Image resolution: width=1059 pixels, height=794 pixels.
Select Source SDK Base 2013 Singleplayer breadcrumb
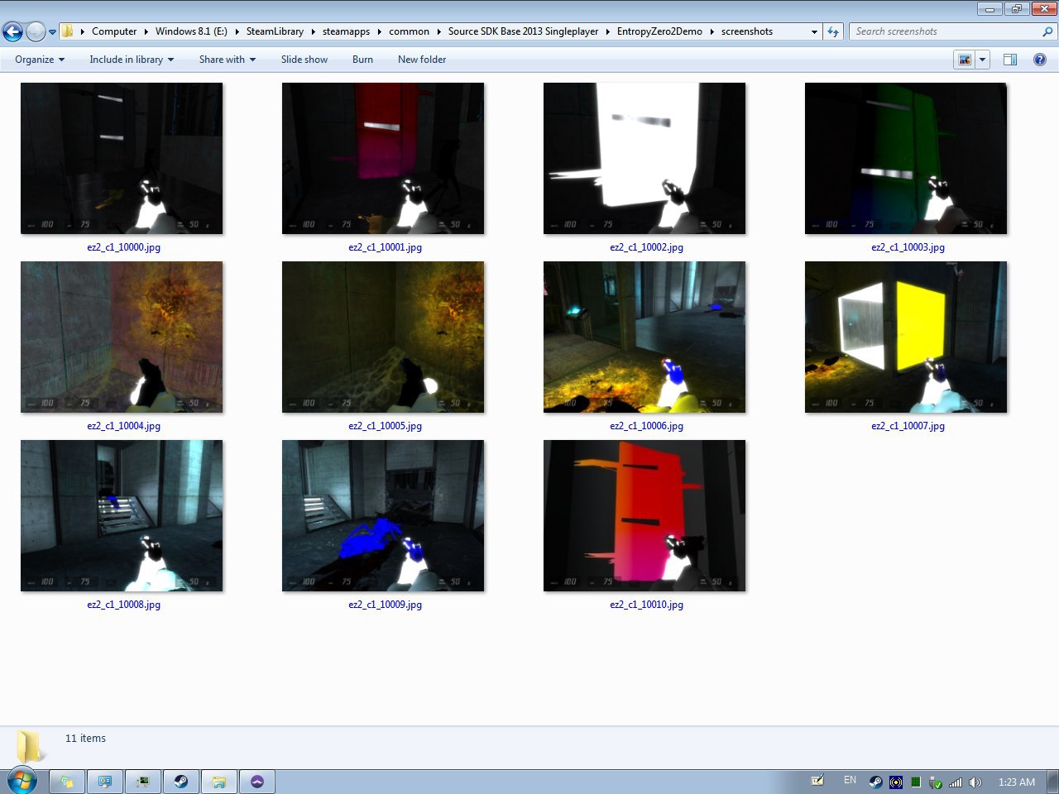(523, 31)
